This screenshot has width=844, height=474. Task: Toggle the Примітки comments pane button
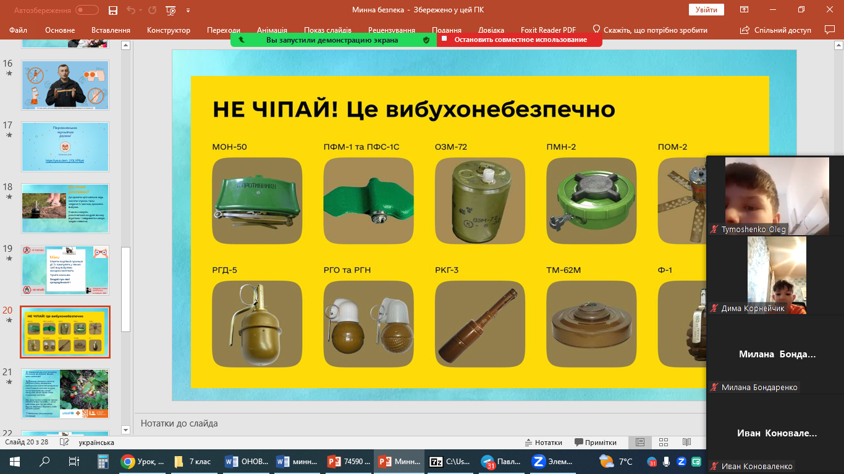coord(596,443)
